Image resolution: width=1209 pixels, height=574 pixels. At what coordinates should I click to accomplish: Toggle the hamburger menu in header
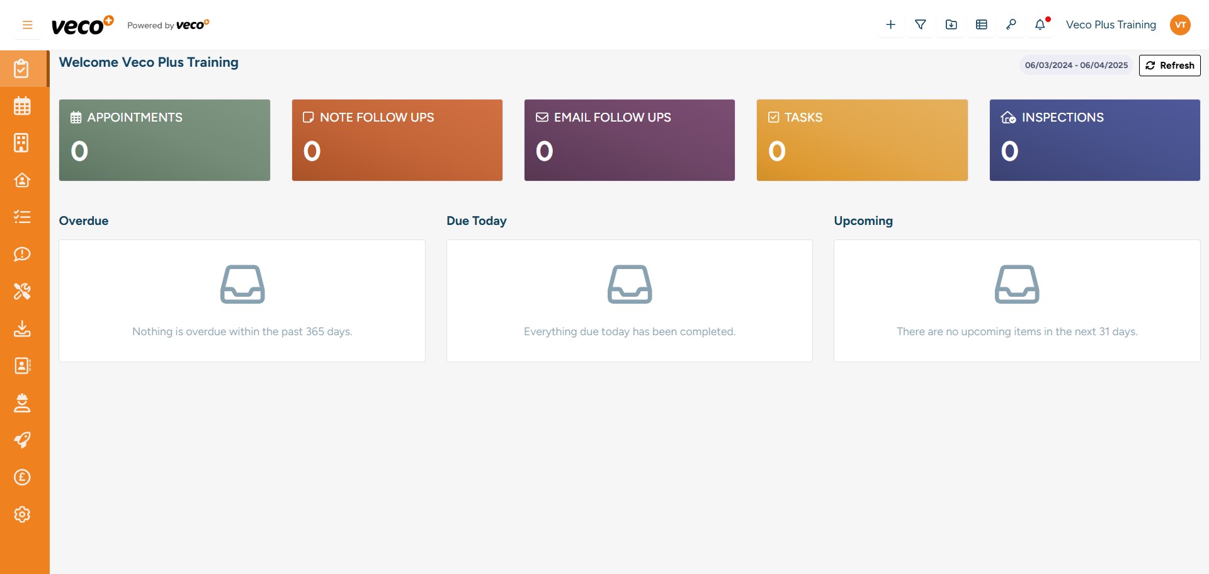tap(27, 25)
